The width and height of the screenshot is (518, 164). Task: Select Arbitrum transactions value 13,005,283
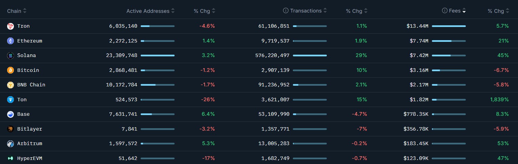274,144
